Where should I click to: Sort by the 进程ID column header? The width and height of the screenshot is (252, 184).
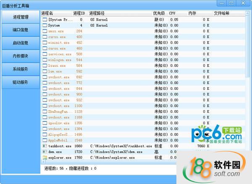click(79, 13)
